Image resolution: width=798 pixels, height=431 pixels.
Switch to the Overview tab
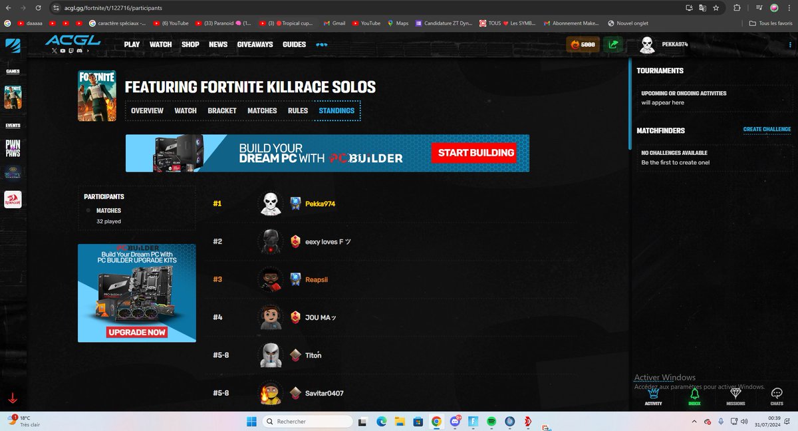[x=147, y=110]
